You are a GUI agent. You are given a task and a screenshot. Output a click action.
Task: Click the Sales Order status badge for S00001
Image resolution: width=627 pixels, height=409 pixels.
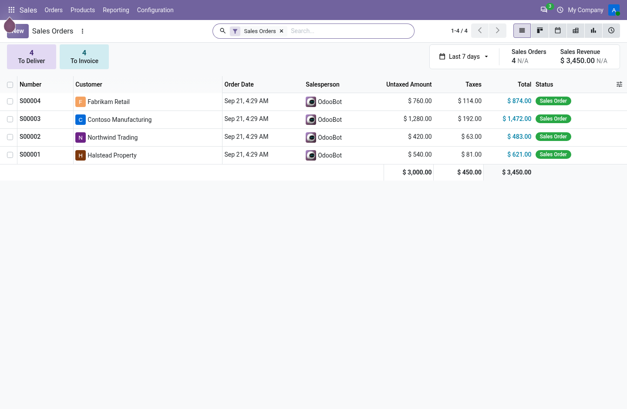pos(553,154)
